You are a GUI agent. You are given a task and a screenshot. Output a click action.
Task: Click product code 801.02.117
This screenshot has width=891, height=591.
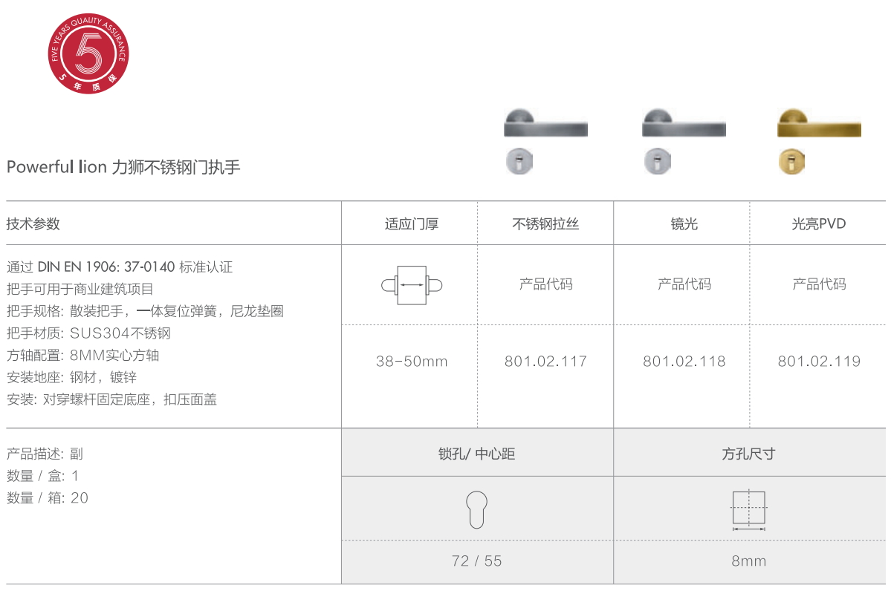545,362
